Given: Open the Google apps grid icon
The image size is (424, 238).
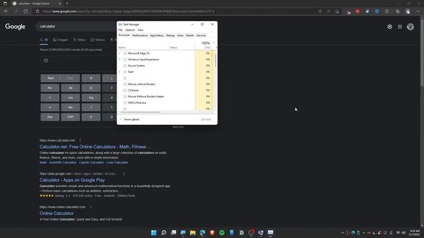Looking at the screenshot, I should click(x=399, y=26).
